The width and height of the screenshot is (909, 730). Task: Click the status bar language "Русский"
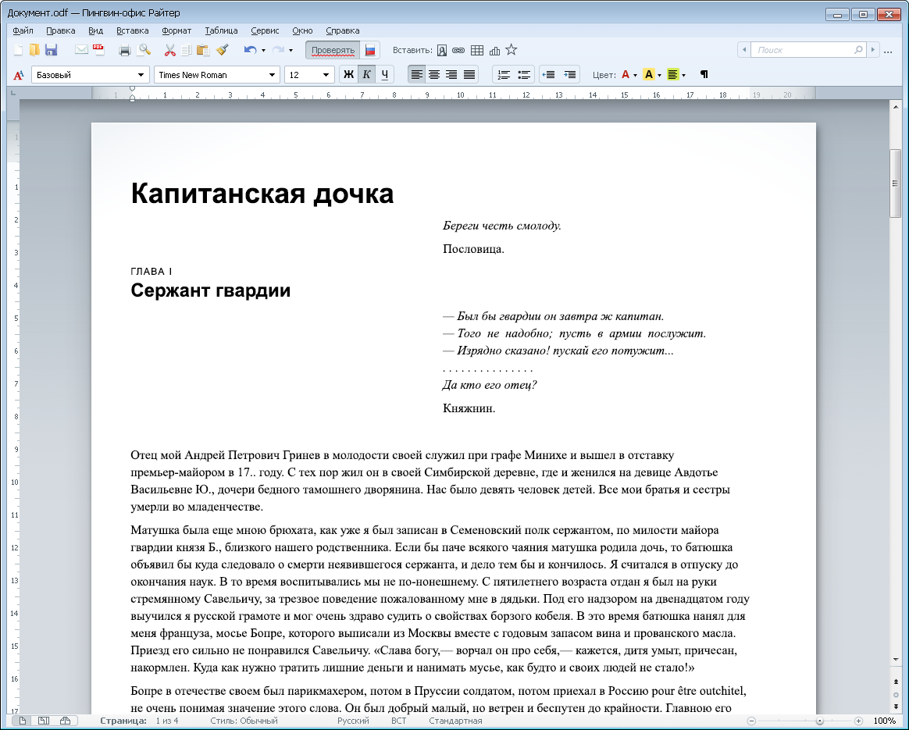pos(353,721)
